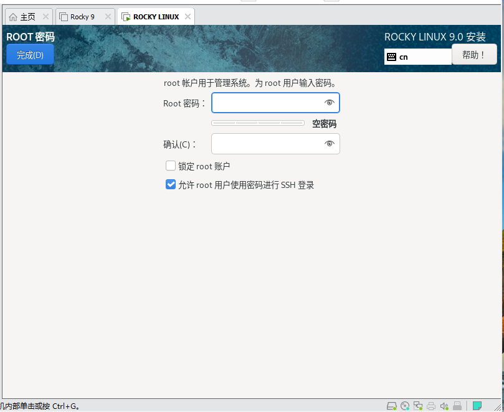This screenshot has width=504, height=412.
Task: Click the root 帐户用于管理系统 description
Action: (x=250, y=83)
